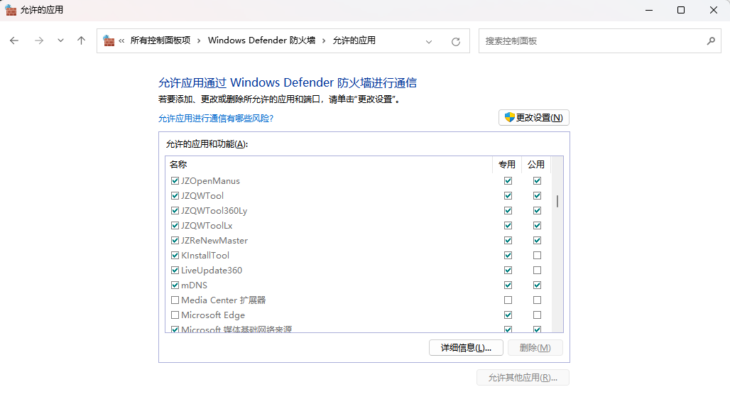Image resolution: width=730 pixels, height=414 pixels.
Task: Click the 允许其他应用 button
Action: pos(523,378)
